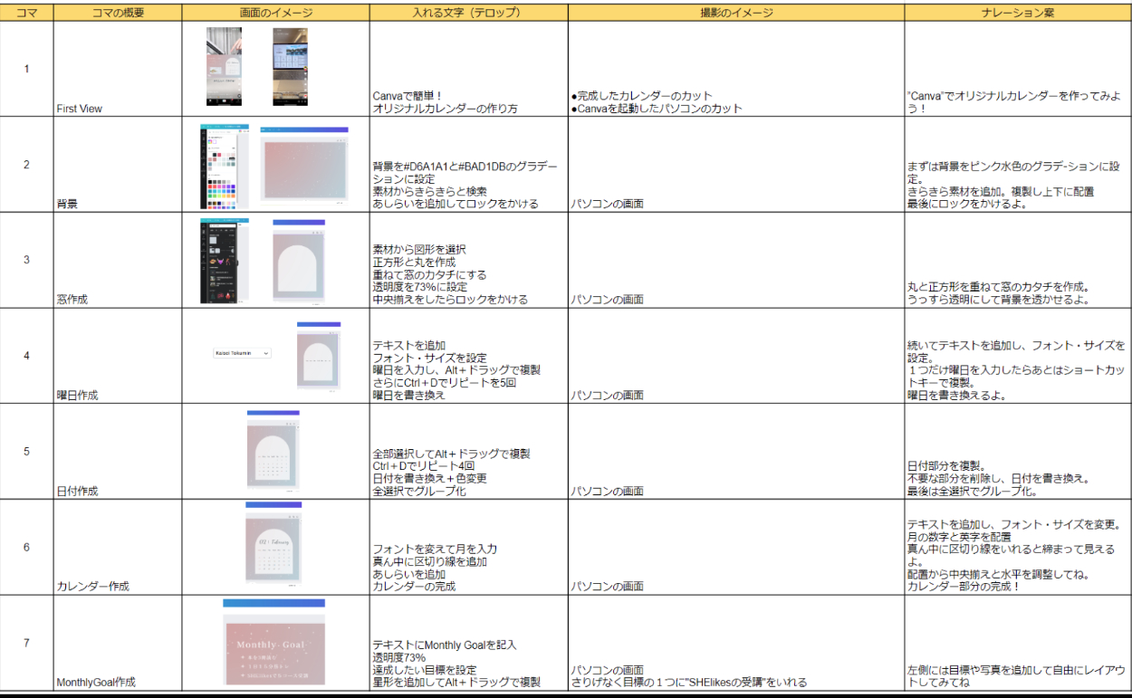Click the 曜日作成 overview cell

(x=118, y=356)
